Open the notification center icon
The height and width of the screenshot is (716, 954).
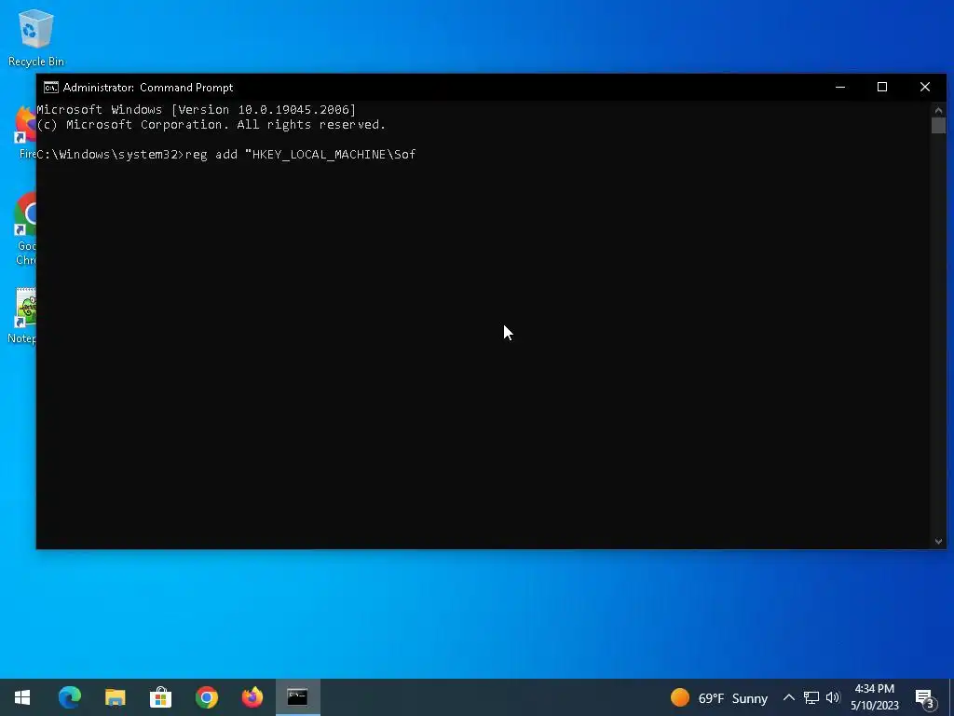pos(925,697)
